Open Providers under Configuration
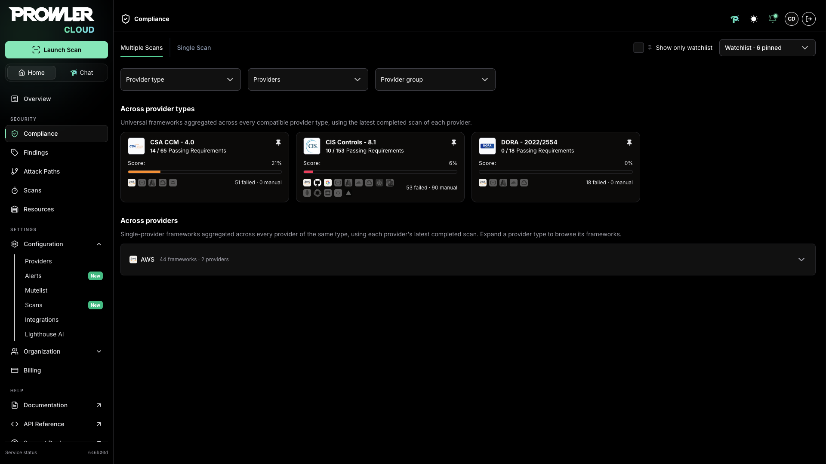The image size is (826, 464). [38, 261]
